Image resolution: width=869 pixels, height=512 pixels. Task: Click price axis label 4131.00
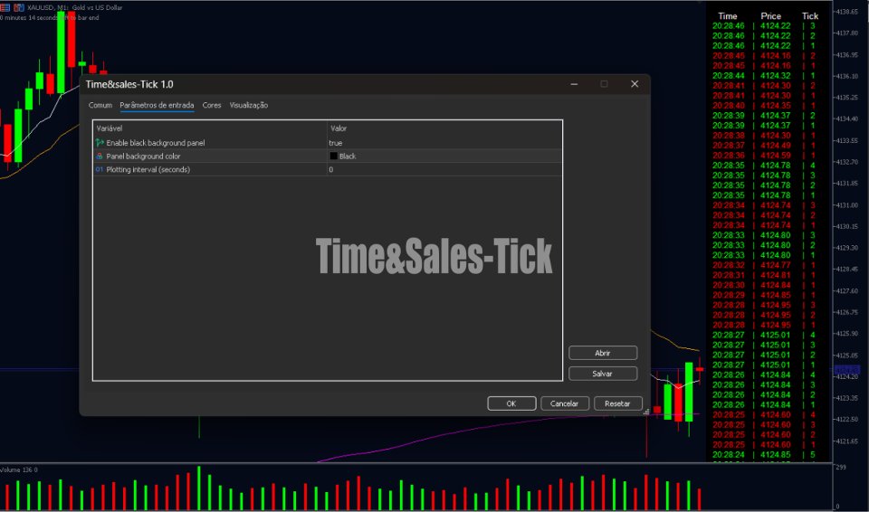(847, 205)
